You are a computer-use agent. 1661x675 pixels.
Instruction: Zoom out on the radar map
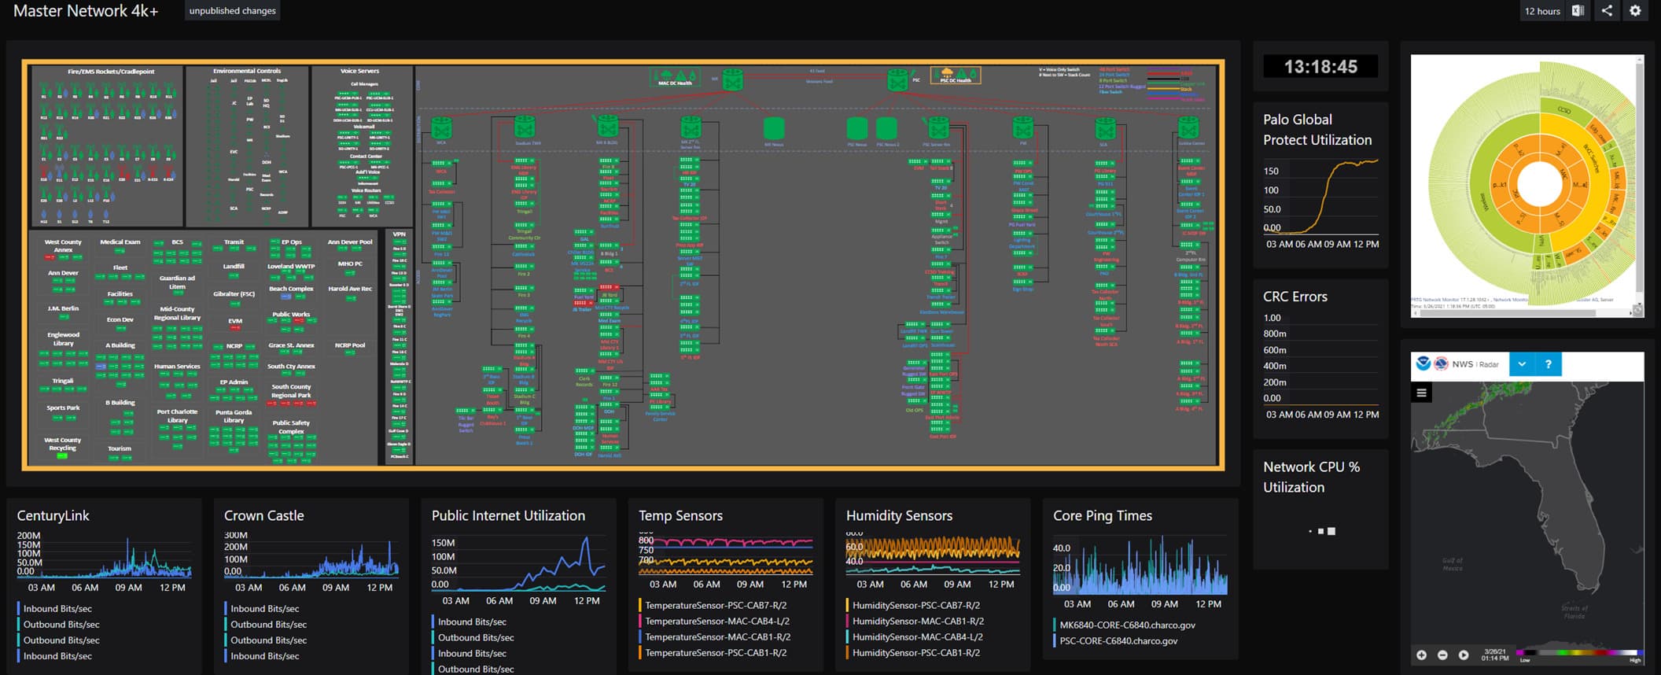[x=1442, y=655]
